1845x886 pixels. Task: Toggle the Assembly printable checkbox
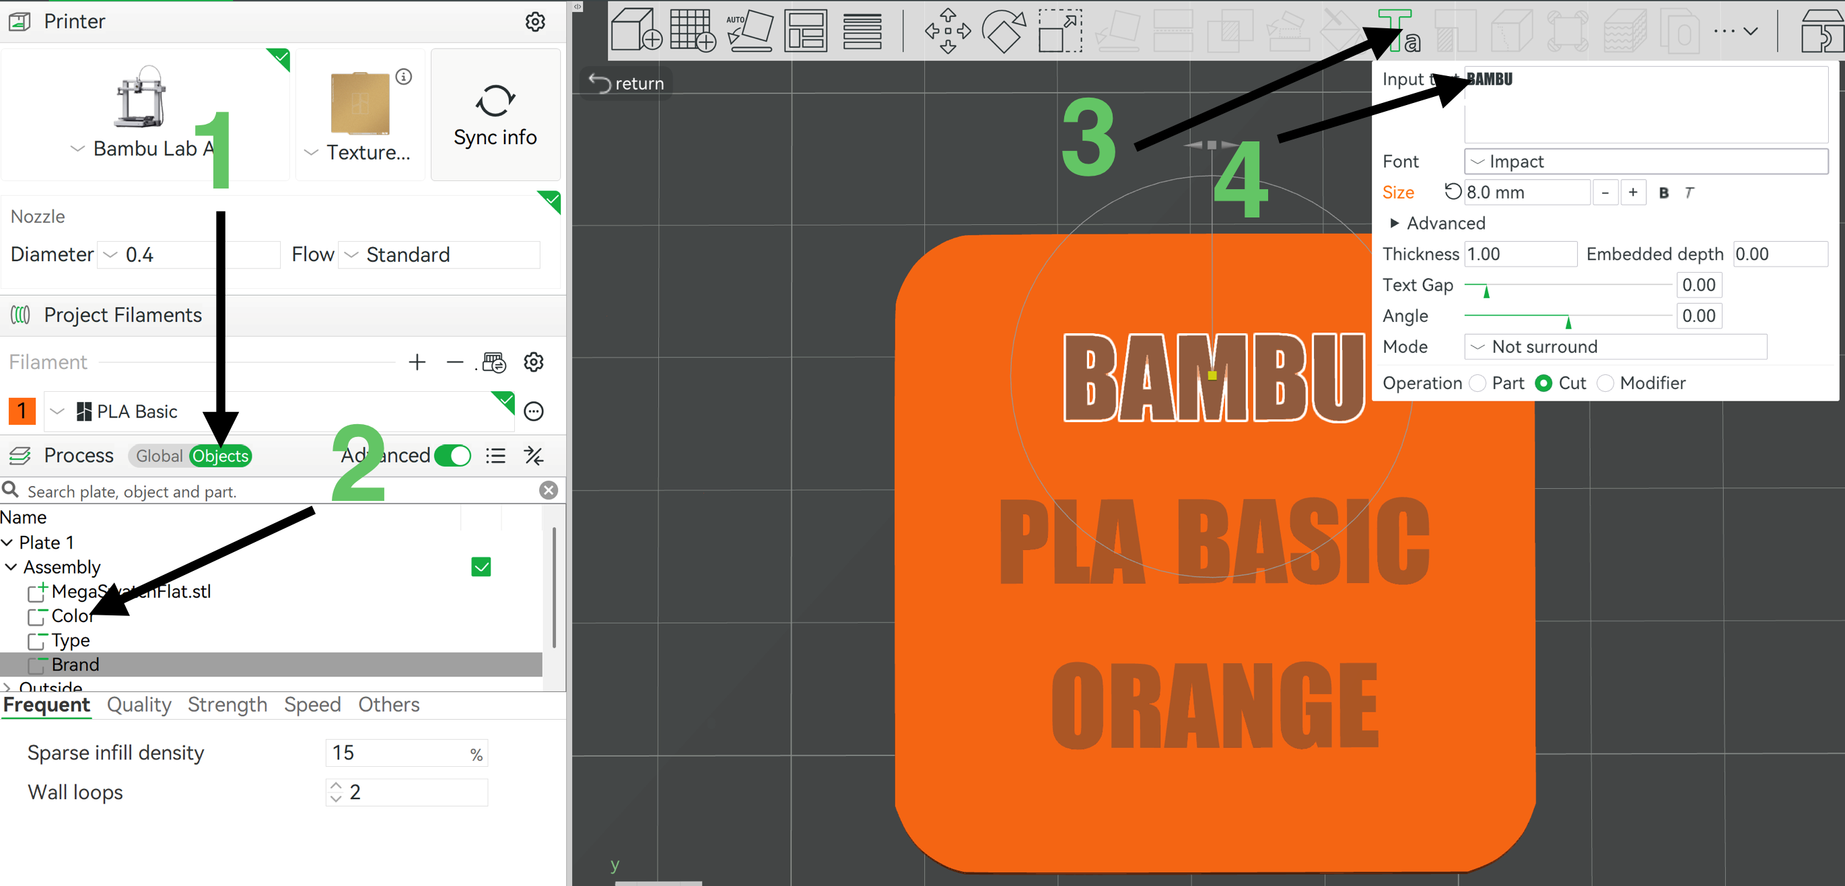coord(481,568)
